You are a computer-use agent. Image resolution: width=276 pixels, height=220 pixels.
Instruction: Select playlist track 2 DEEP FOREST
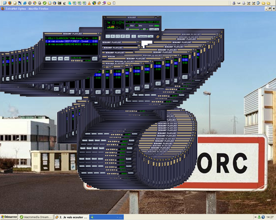click(71, 41)
